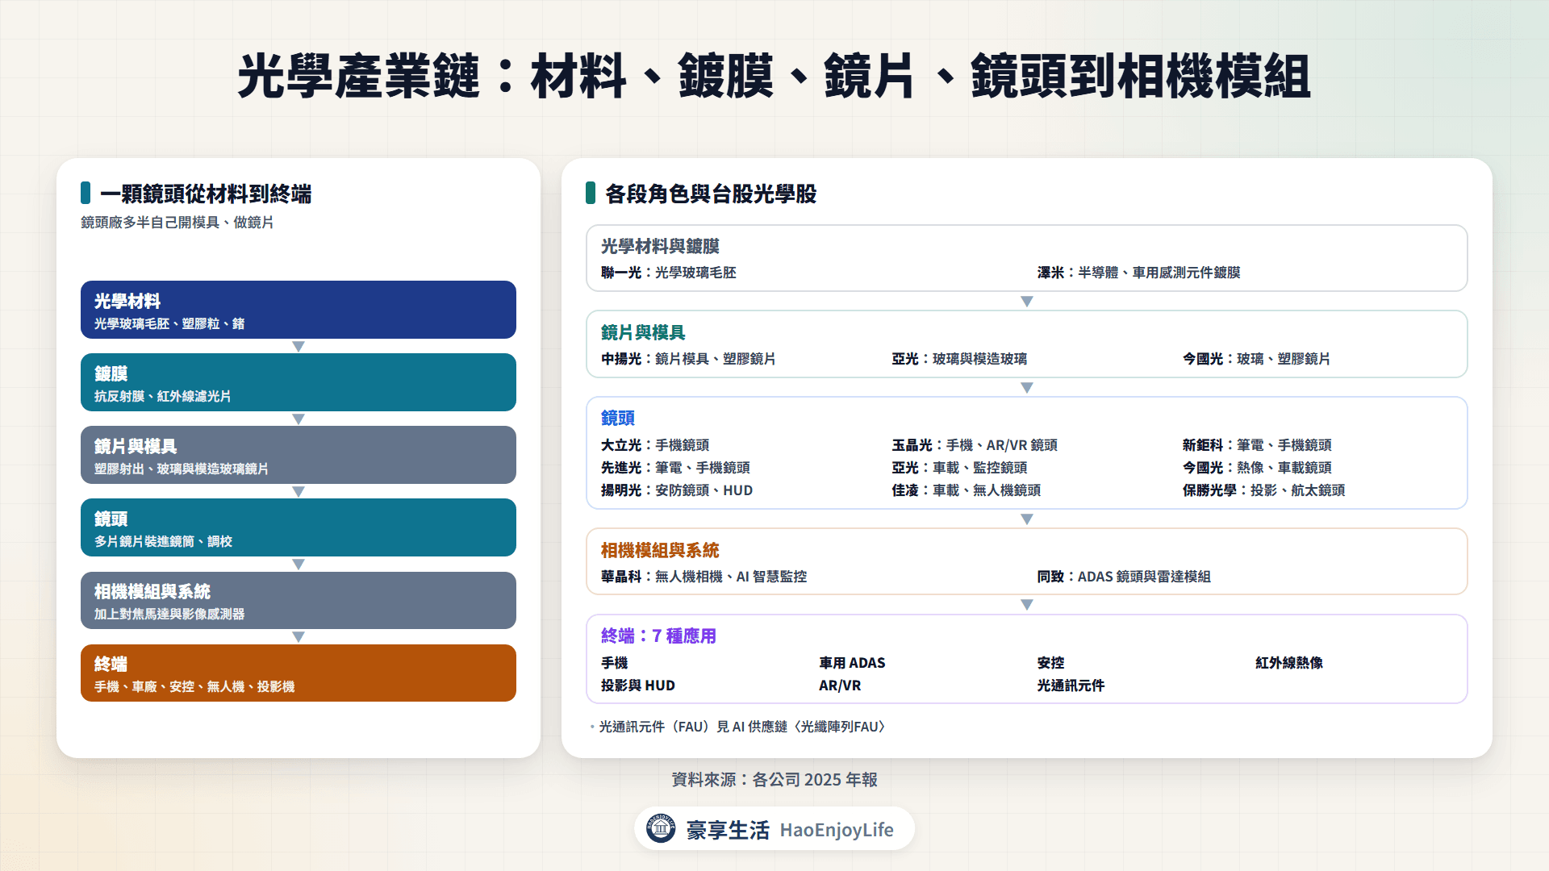1549x871 pixels.
Task: Click 亞光：車載、監控鏡頭 entry
Action: pos(959,468)
